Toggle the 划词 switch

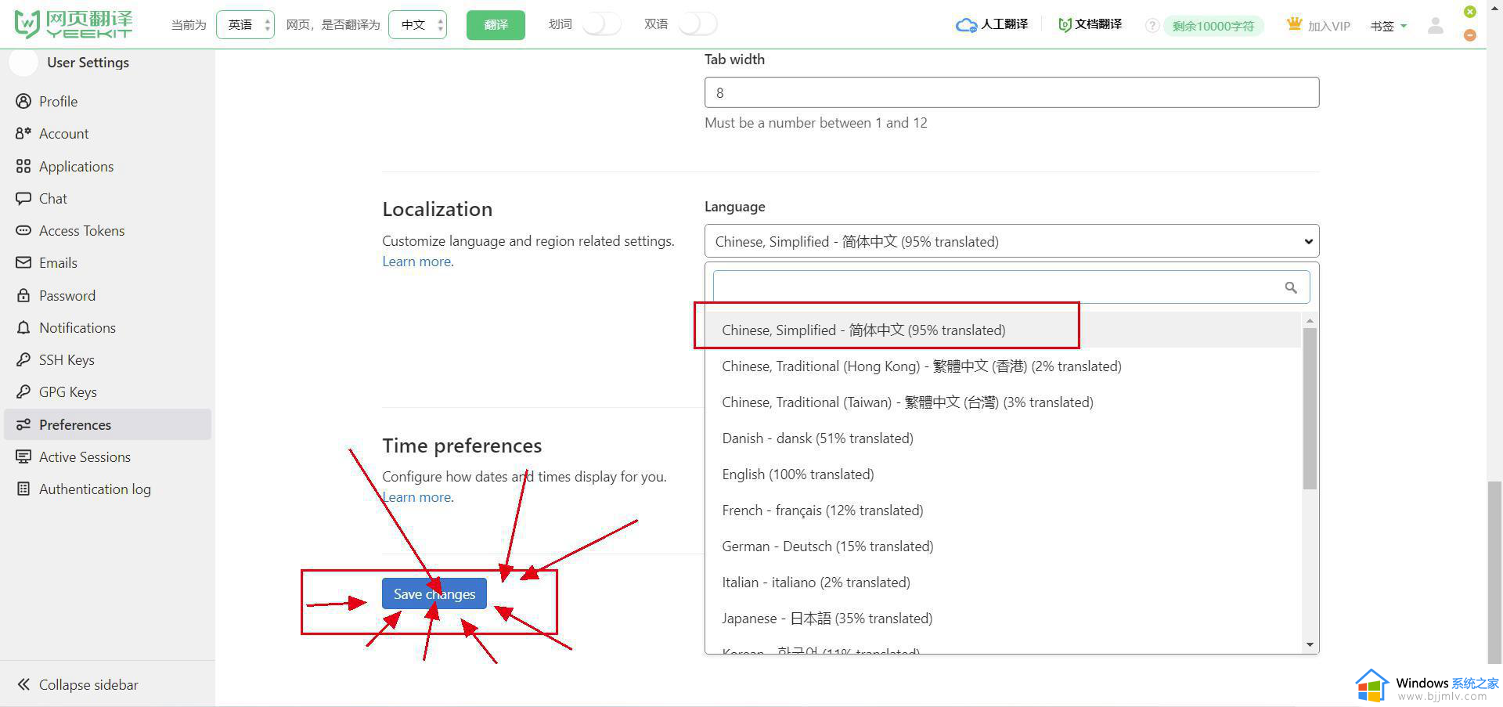[601, 24]
